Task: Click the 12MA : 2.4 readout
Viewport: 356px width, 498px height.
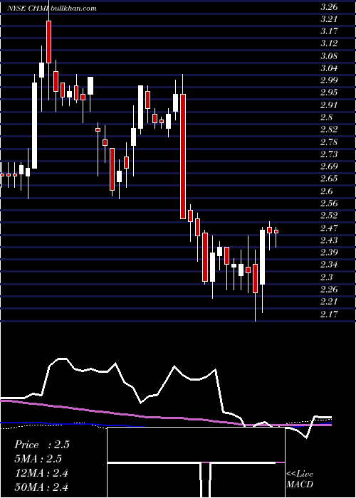Action: (x=41, y=472)
